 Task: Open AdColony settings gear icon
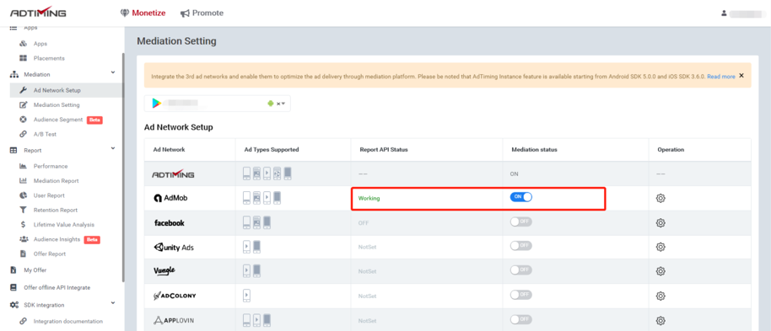pos(660,296)
